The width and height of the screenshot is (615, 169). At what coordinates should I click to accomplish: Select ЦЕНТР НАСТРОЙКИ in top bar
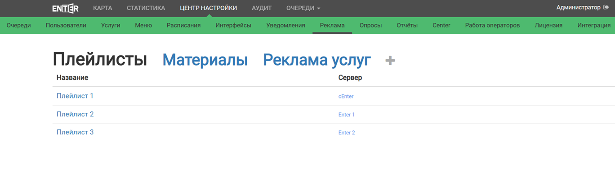click(208, 8)
